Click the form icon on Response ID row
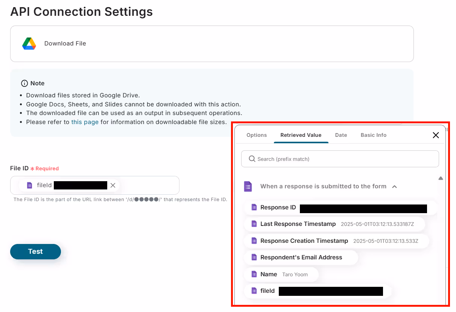This screenshot has height=312, width=456. (254, 207)
